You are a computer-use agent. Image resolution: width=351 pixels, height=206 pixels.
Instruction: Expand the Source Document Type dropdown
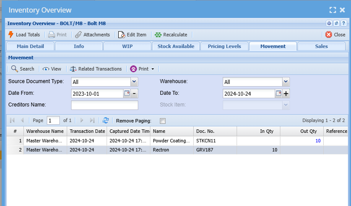pyautogui.click(x=134, y=82)
